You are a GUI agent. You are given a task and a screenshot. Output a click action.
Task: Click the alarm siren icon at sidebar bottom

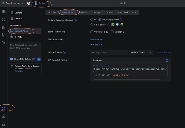pos(3,124)
